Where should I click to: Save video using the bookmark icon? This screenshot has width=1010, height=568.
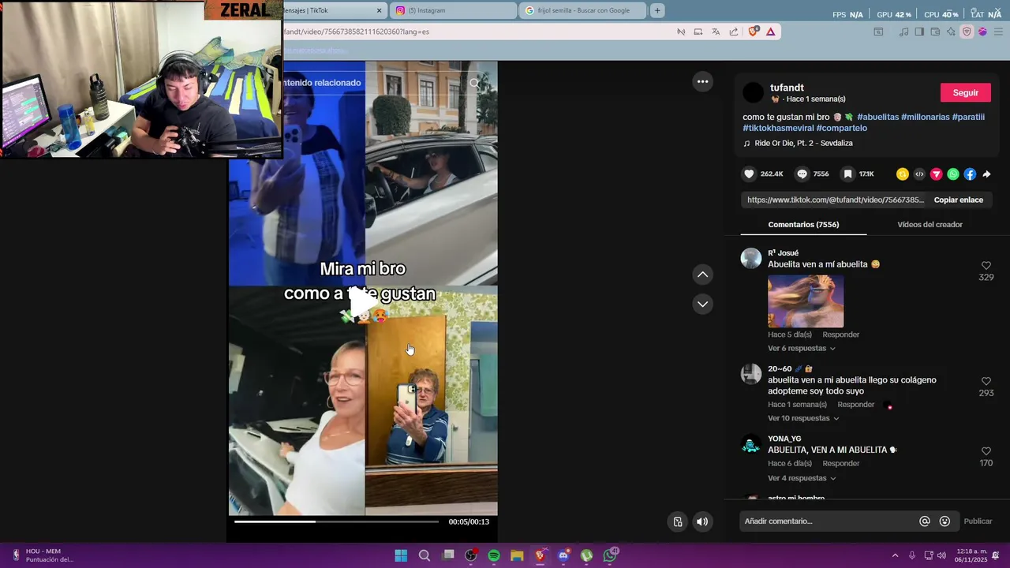847,174
